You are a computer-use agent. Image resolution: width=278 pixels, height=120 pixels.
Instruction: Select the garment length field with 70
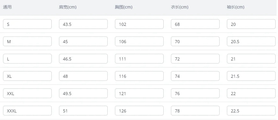click(195, 41)
